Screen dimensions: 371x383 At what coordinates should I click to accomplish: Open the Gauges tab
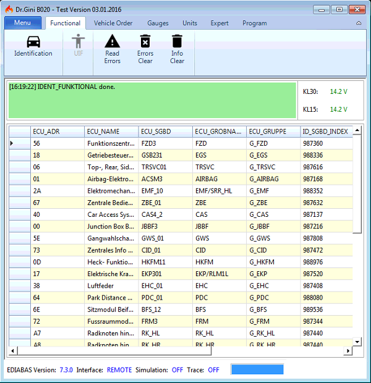[158, 23]
